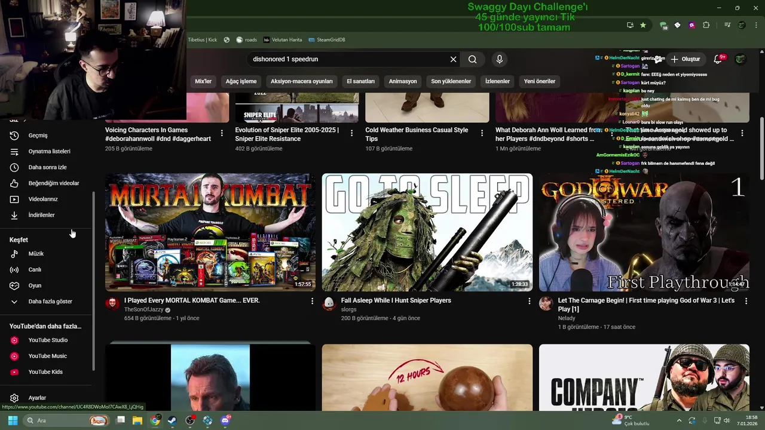765x430 pixels.
Task: Select the Mix'ler filter chip
Action: tap(203, 81)
